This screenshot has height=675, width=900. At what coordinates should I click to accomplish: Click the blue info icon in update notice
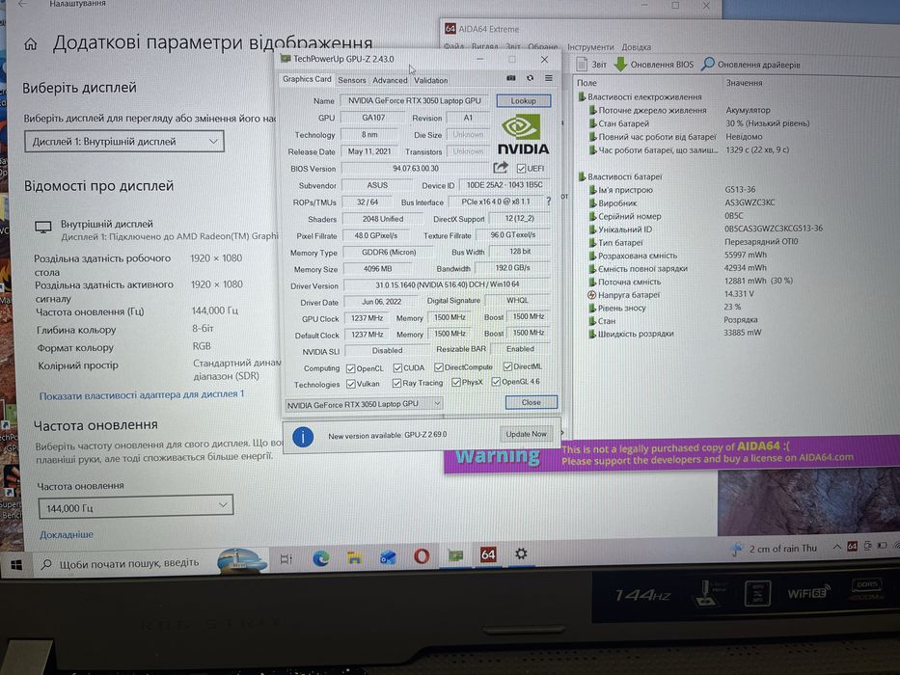pos(303,437)
